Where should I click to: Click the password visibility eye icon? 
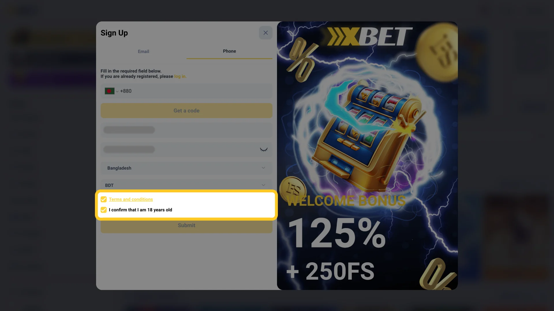tap(264, 150)
